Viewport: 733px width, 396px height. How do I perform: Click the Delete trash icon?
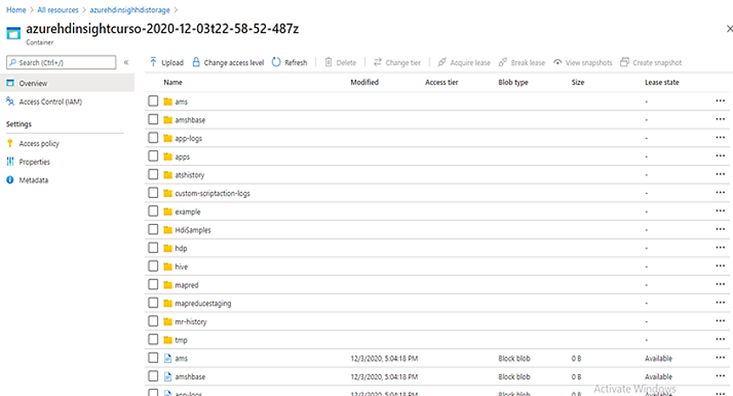pyautogui.click(x=328, y=63)
